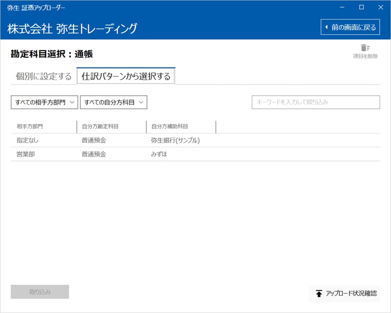Click 普通預金 in the 営業部 row
The image size is (391, 313).
coord(94,154)
